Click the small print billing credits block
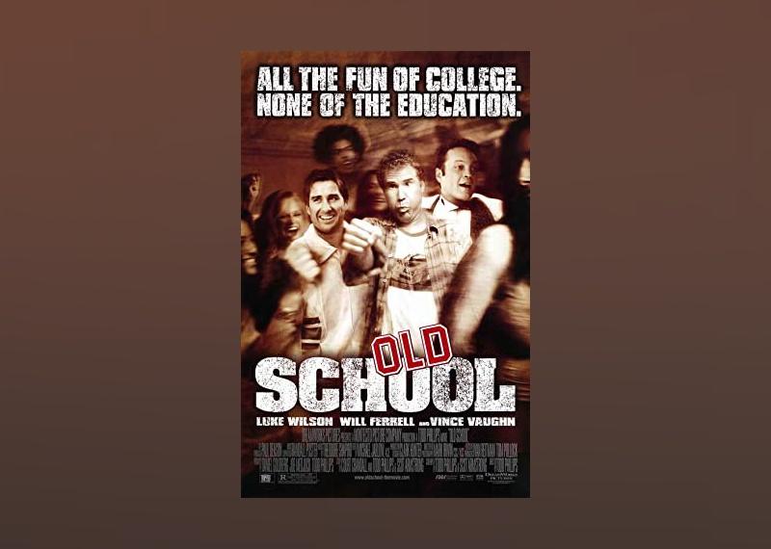Screen dimensions: 771x549 (385, 451)
